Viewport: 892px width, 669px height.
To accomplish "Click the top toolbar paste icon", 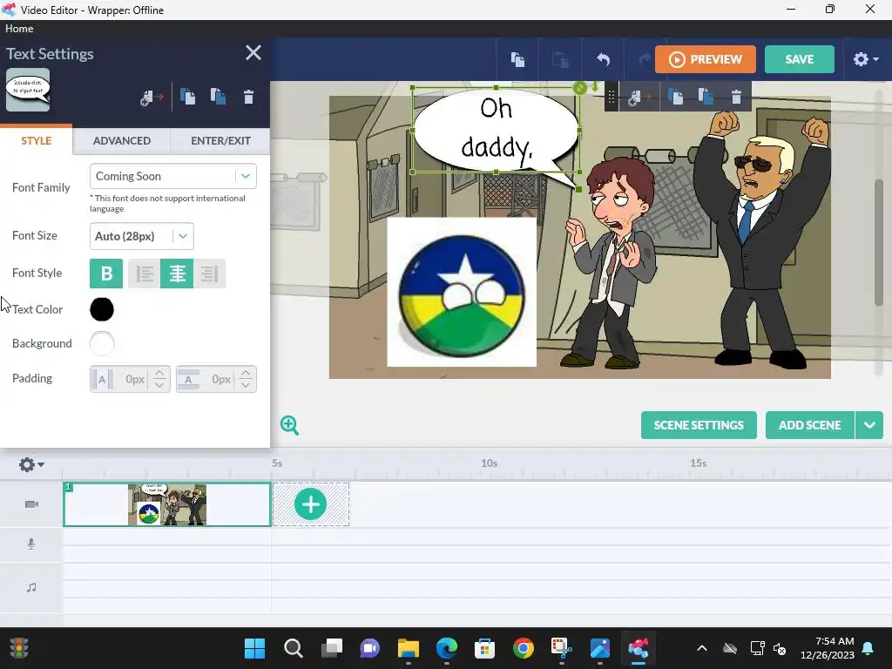I will tap(560, 59).
